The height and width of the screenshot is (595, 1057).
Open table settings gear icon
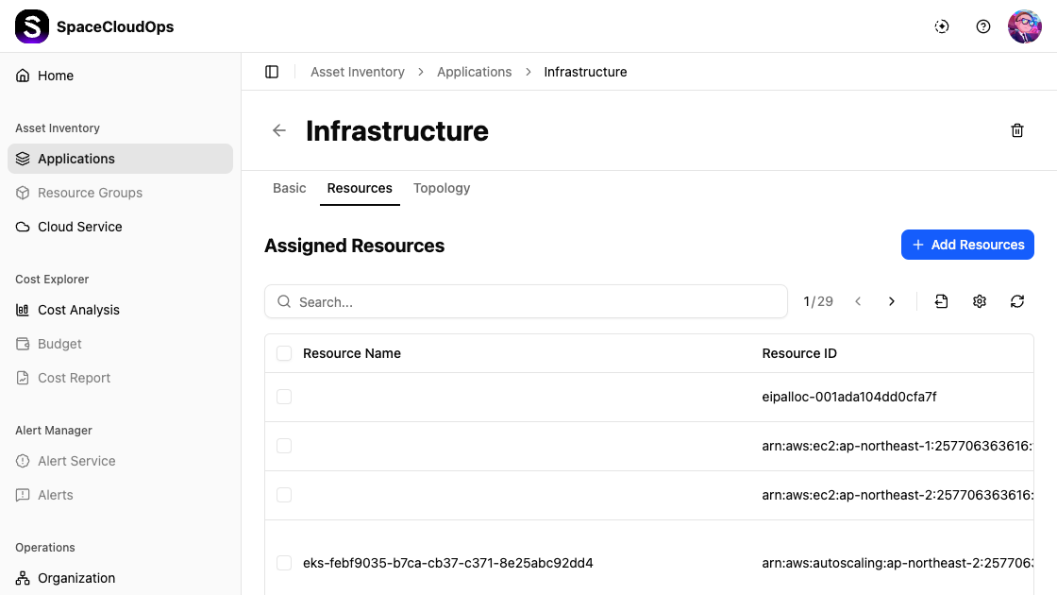click(980, 301)
